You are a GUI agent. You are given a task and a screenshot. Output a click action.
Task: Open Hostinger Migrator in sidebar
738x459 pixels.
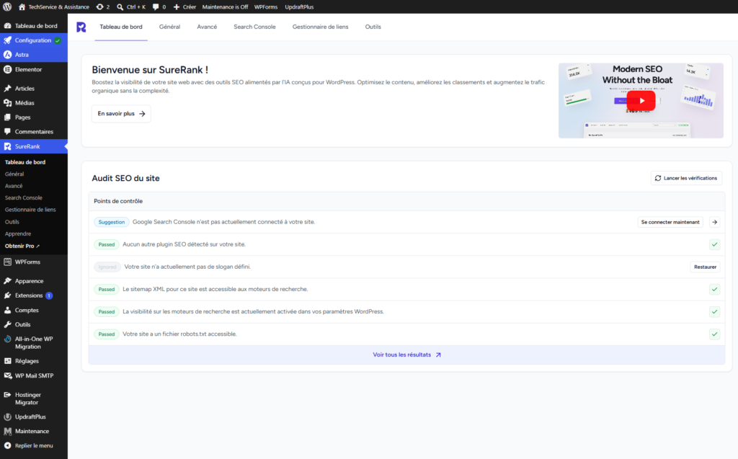coord(33,398)
